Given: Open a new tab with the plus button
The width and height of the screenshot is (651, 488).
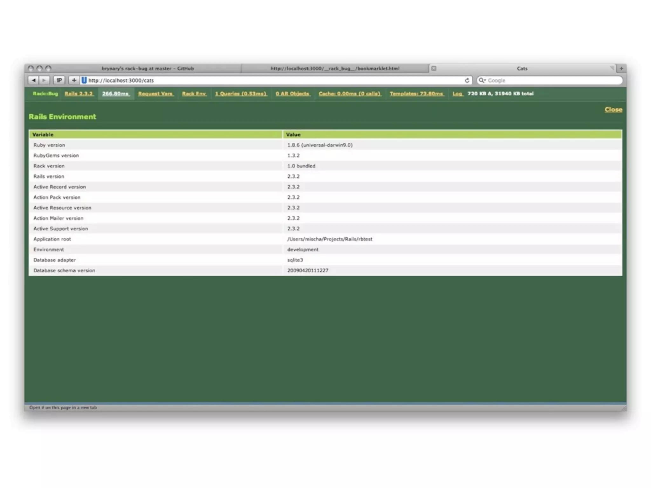Looking at the screenshot, I should (621, 68).
